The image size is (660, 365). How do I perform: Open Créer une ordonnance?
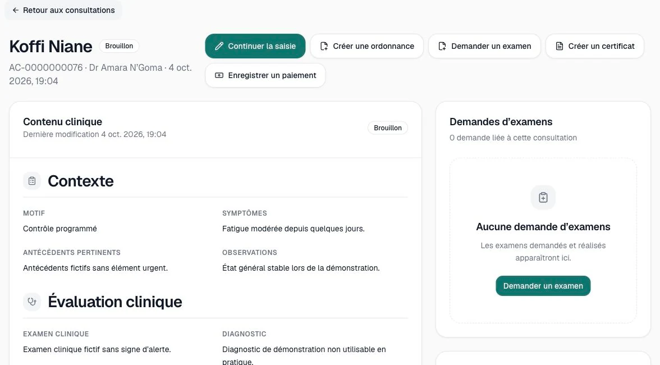coord(366,46)
